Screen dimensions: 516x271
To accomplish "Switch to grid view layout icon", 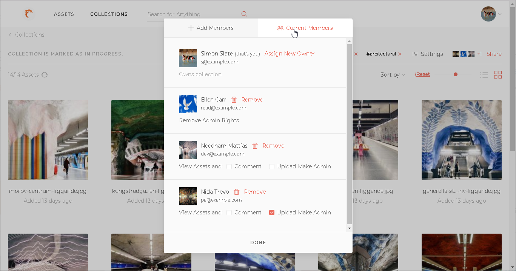I will 498,75.
